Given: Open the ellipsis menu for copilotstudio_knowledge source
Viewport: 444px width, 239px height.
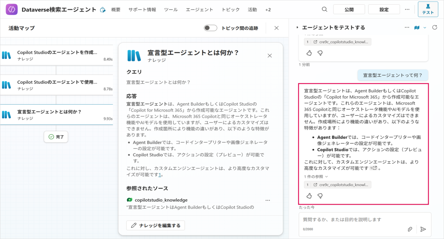Looking at the screenshot, I should click(268, 200).
